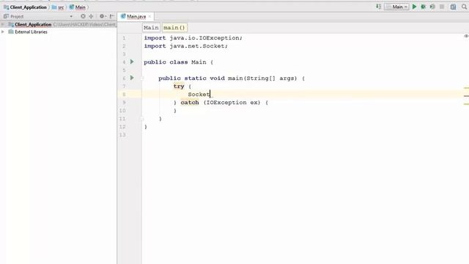Run Main with coverage icon
Image resolution: width=469 pixels, height=264 pixels.
pos(432,7)
